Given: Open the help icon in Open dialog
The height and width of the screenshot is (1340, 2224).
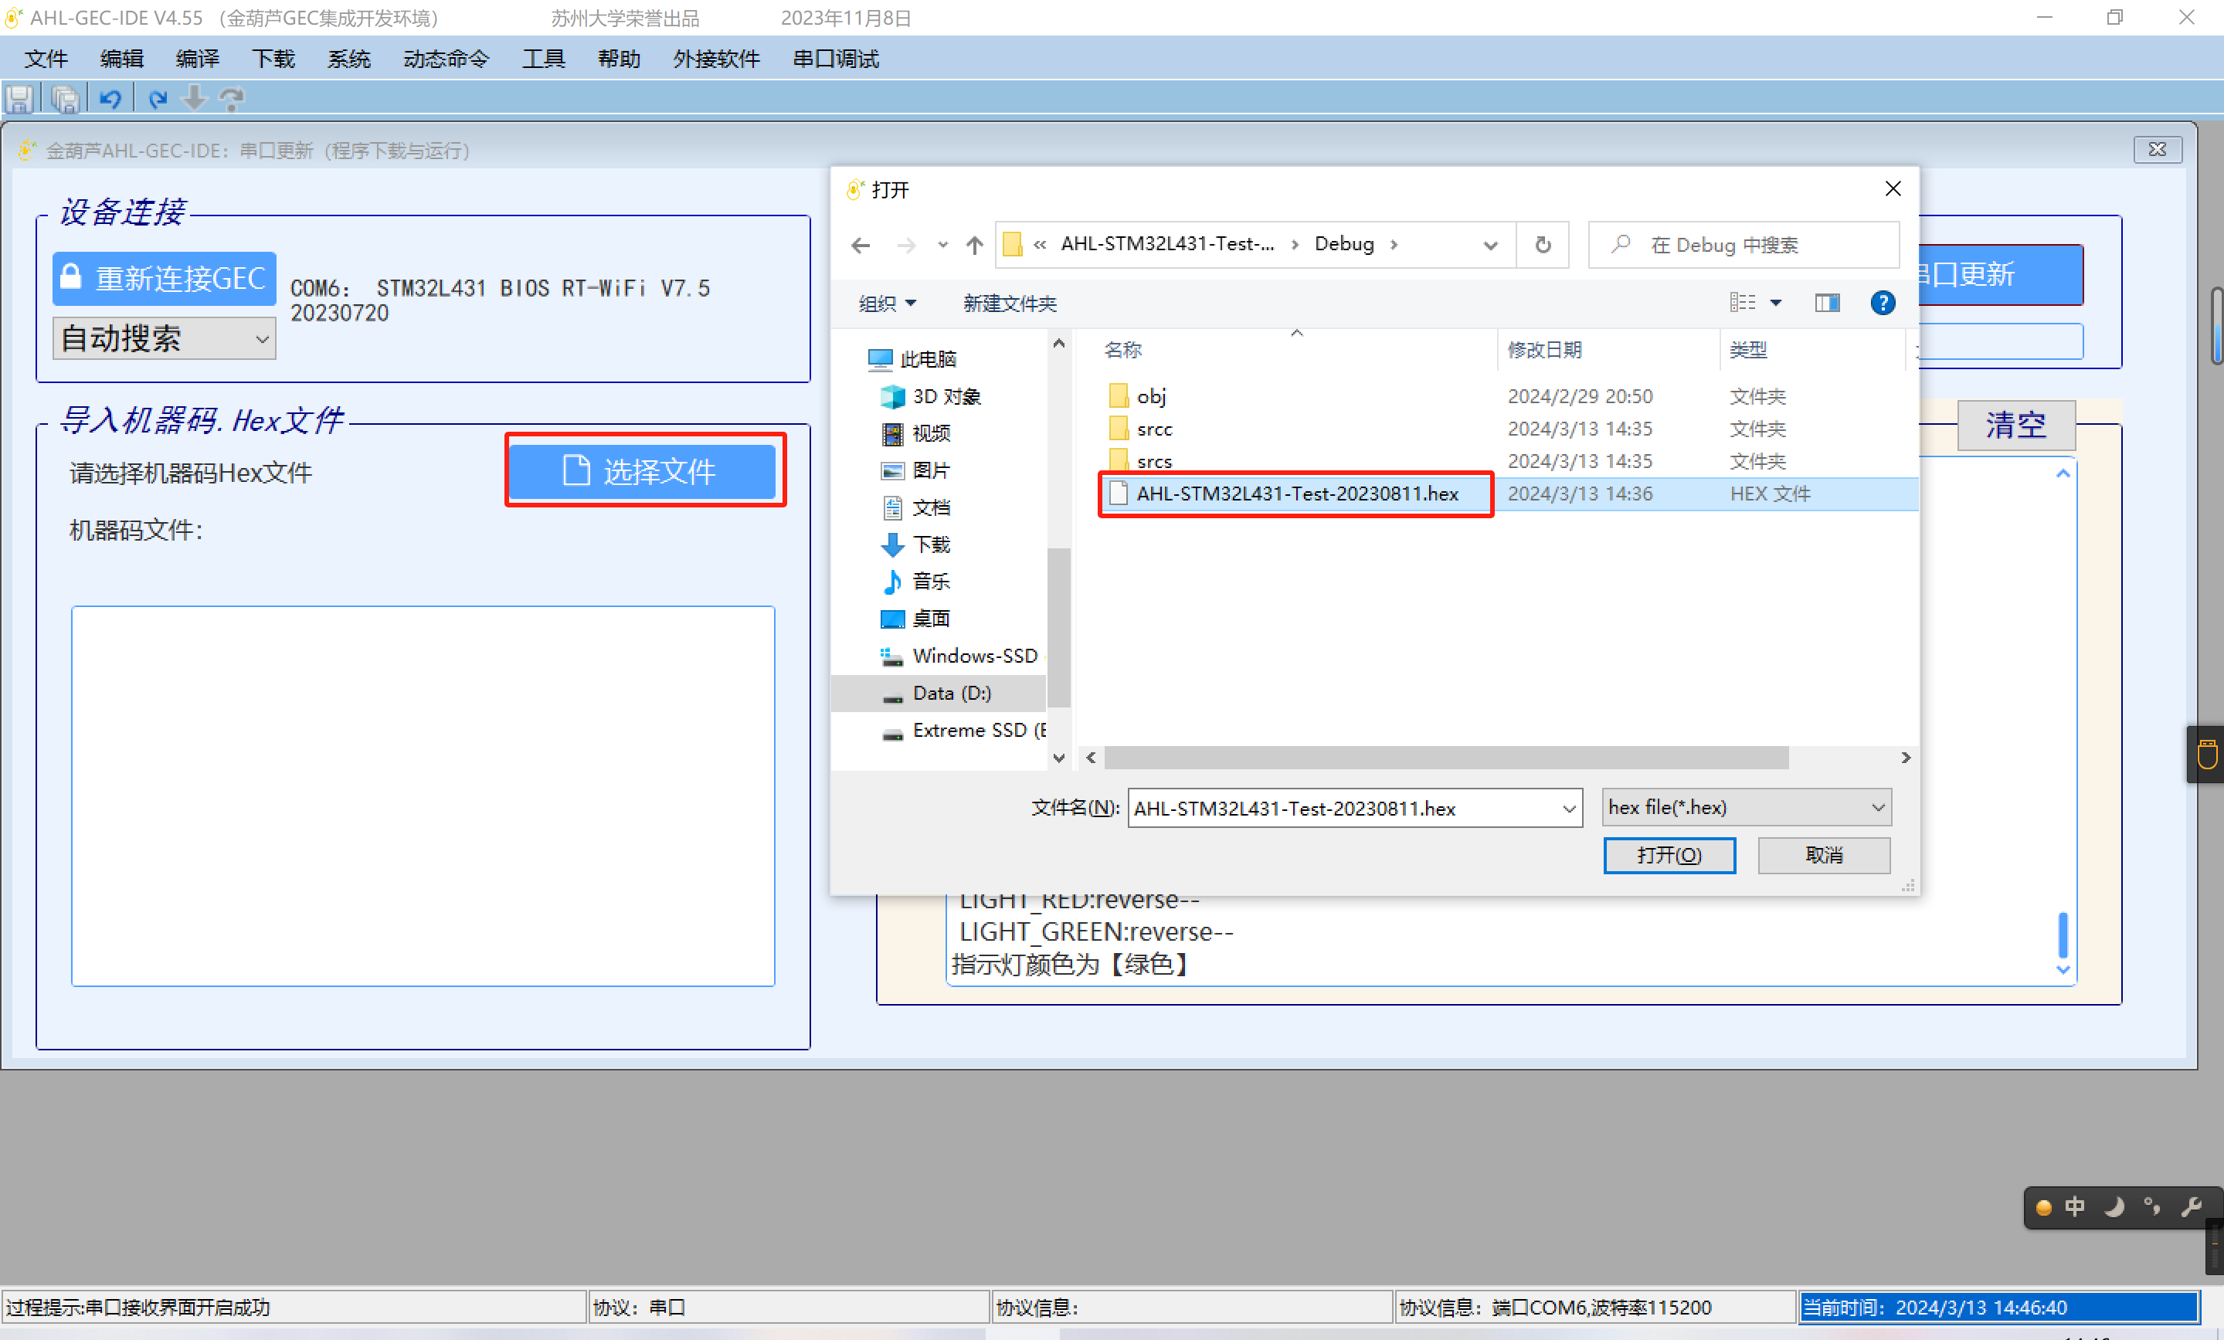Looking at the screenshot, I should (x=1882, y=304).
